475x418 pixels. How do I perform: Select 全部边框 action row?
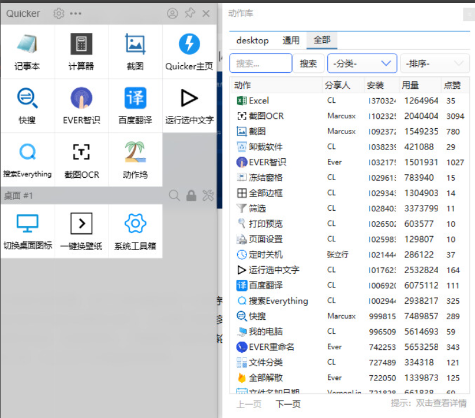350,193
